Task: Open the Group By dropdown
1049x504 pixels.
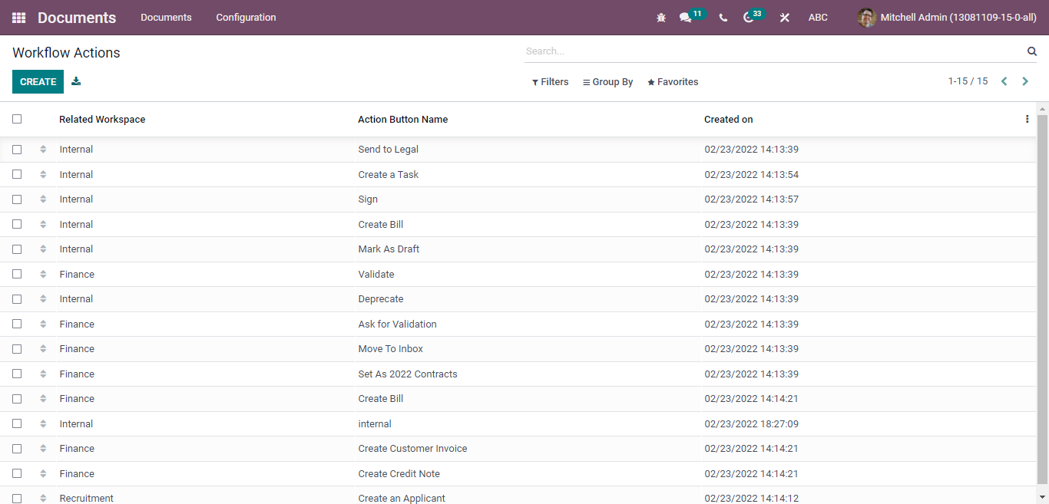Action: (607, 82)
